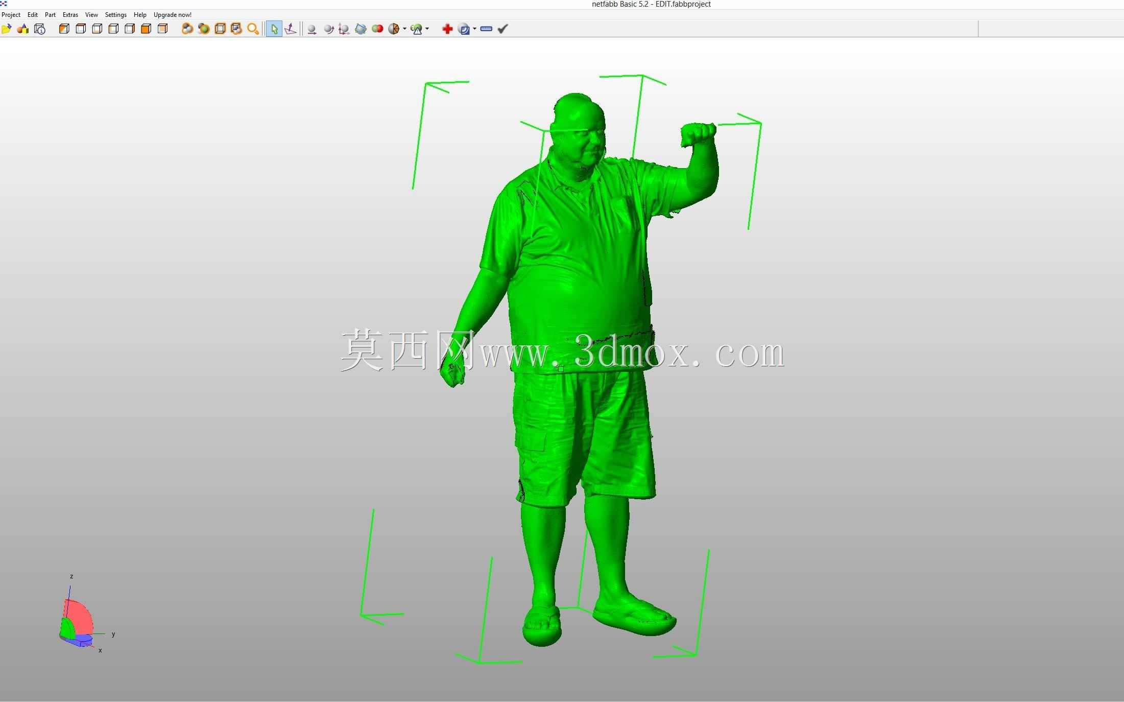Open dropdown beside the slicing icon
This screenshot has width=1124, height=702.
(x=474, y=29)
